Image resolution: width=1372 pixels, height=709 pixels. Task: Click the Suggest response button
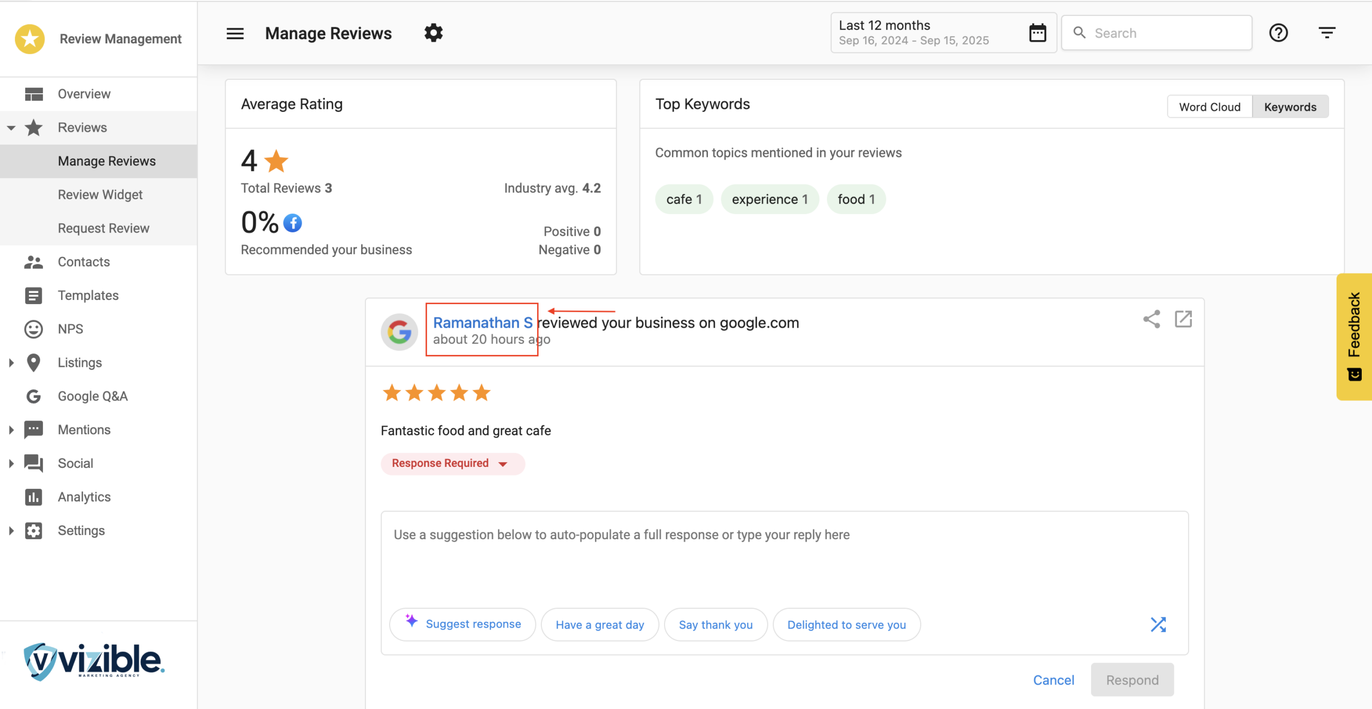[463, 624]
